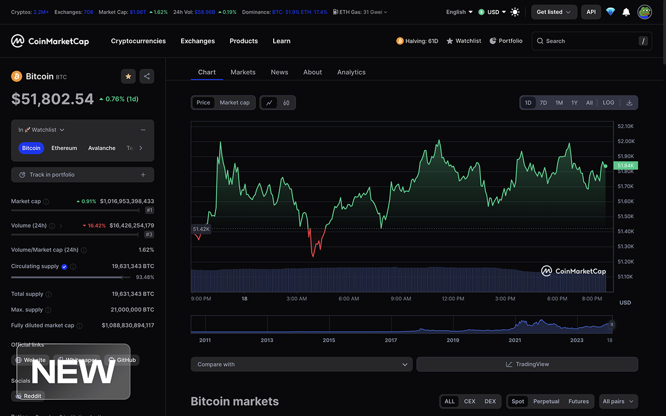Click the plus on Track in portfolio
The height and width of the screenshot is (416, 666).
click(x=143, y=175)
